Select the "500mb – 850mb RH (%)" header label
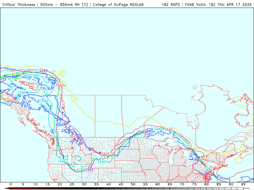 pyautogui.click(x=64, y=5)
